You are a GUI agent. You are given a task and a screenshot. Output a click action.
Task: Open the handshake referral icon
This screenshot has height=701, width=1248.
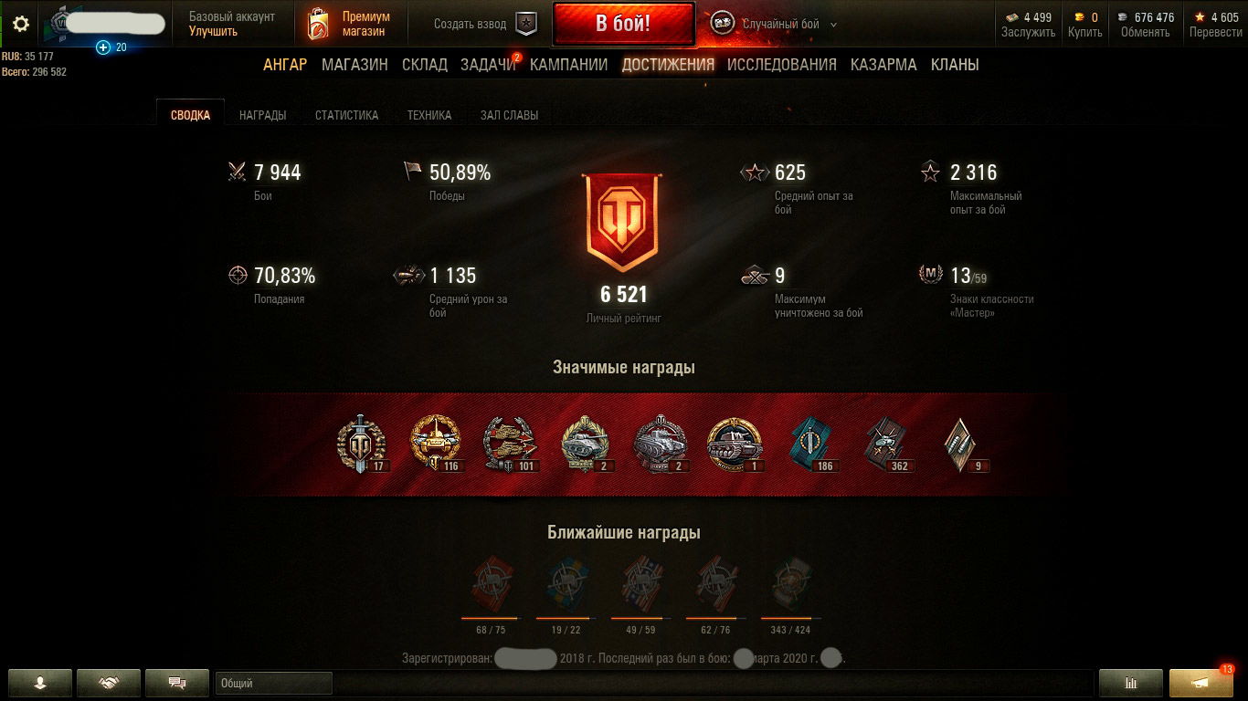click(110, 683)
